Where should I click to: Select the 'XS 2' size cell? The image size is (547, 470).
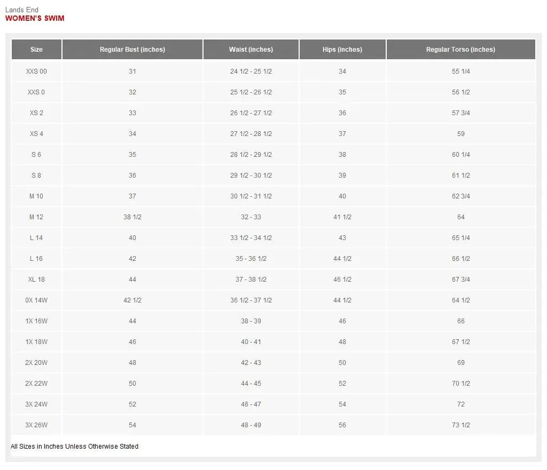pyautogui.click(x=36, y=113)
